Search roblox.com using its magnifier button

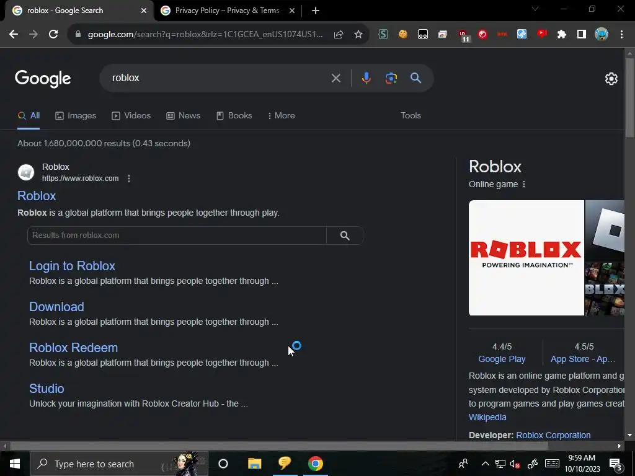[345, 236]
